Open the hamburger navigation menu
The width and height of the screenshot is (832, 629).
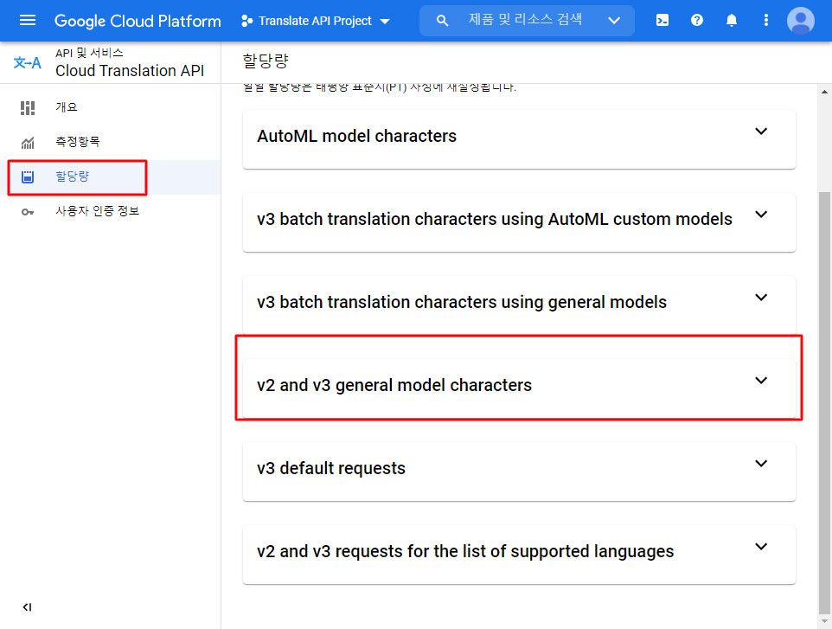click(x=28, y=21)
